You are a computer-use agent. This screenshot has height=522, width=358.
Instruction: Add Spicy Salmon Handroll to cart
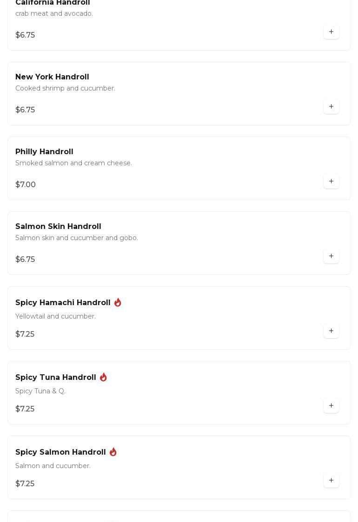(x=331, y=481)
